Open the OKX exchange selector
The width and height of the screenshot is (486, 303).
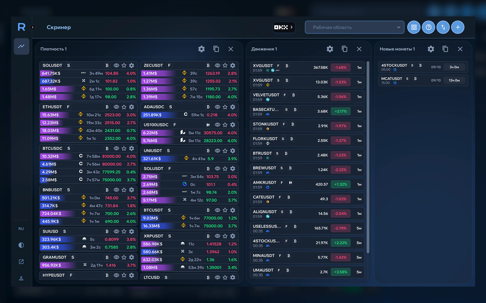click(284, 27)
